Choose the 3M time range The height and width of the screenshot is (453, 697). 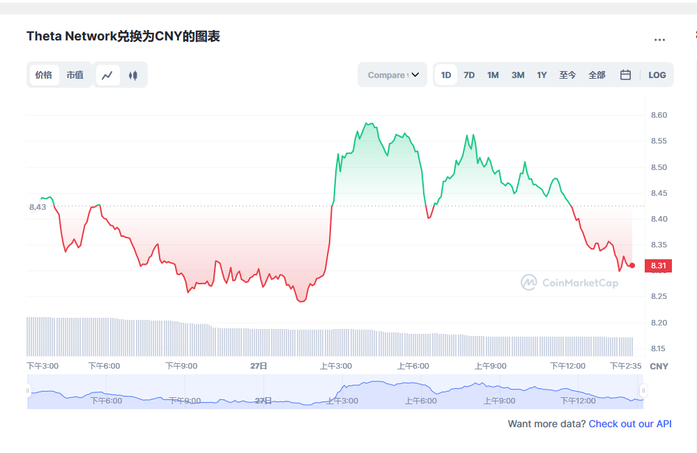coord(518,75)
